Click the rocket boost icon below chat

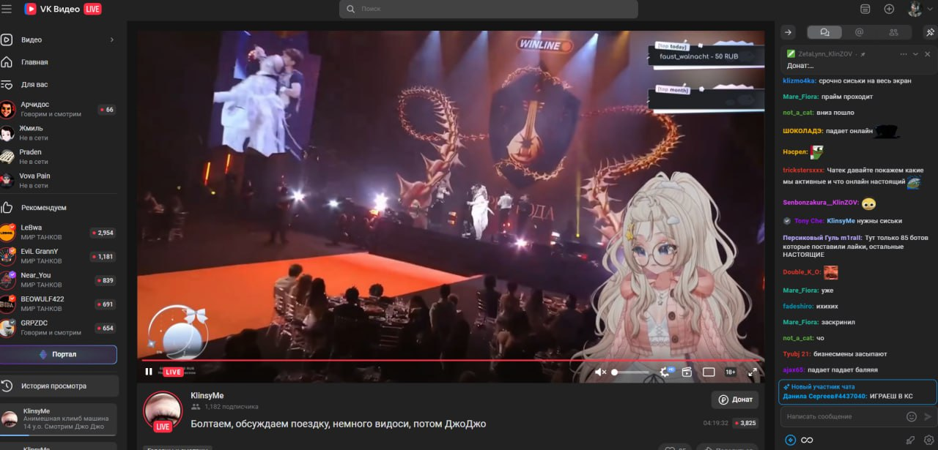(910, 440)
